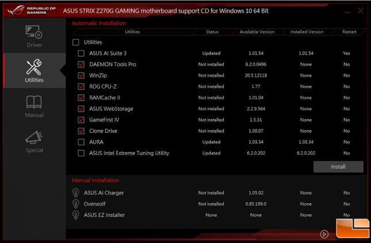The image size is (371, 243).
Task: Select the ASUS EZ Installer entry
Action: click(x=104, y=215)
